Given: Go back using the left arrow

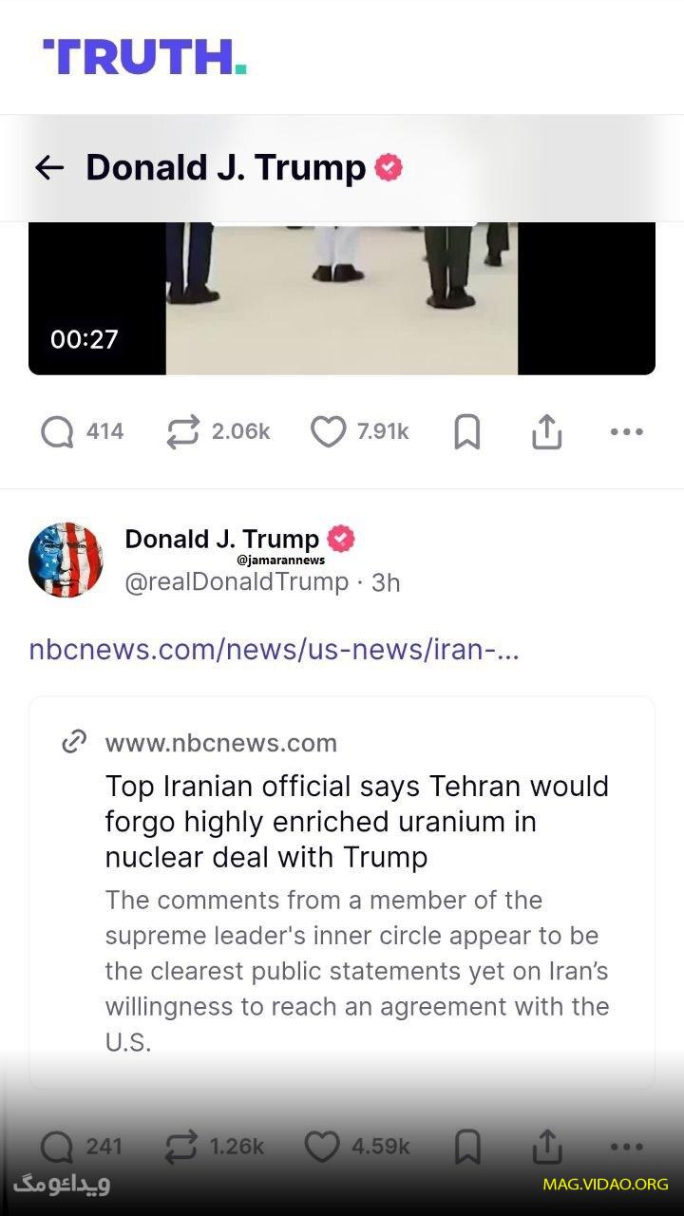Looking at the screenshot, I should click(48, 168).
